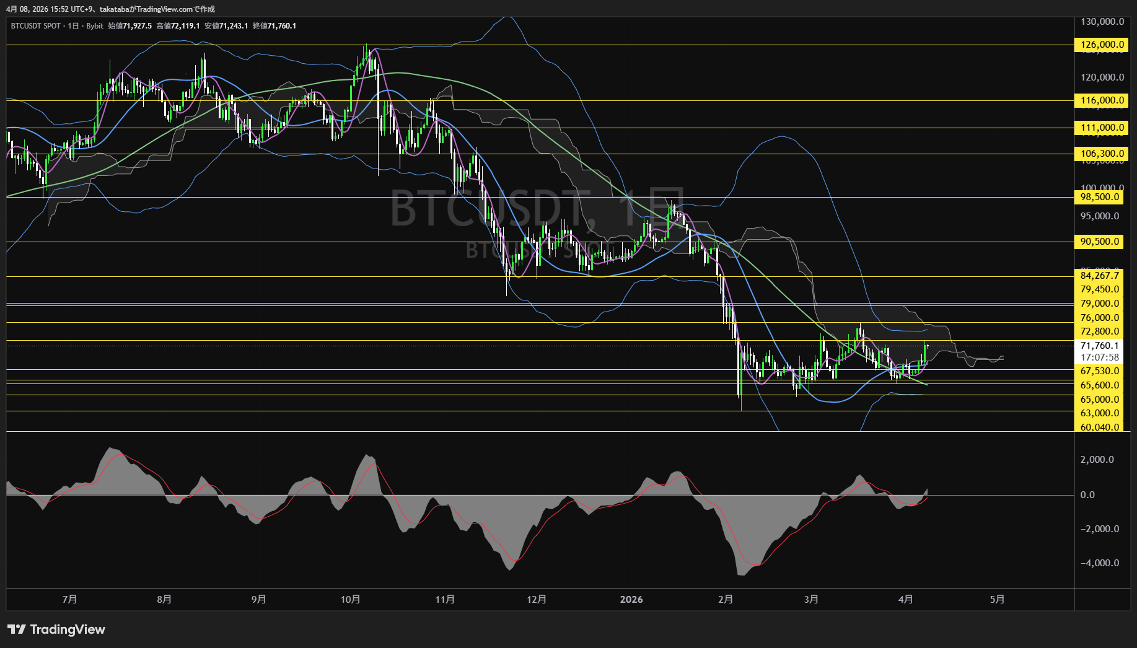Select the 98,500.0 price line label
This screenshot has width=1137, height=648.
click(x=1100, y=197)
